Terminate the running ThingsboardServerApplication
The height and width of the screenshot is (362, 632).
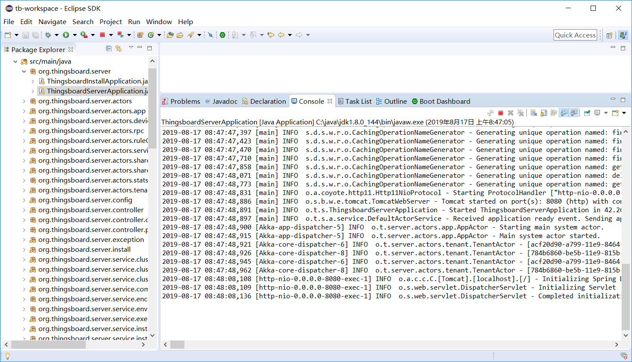[x=501, y=113]
